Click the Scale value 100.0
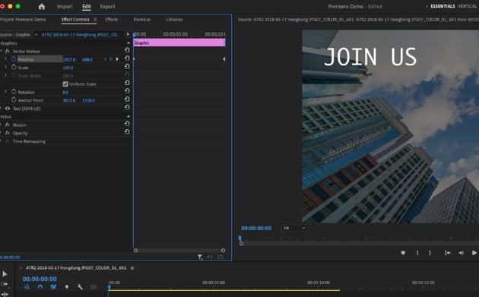The width and height of the screenshot is (479, 297). (x=68, y=68)
